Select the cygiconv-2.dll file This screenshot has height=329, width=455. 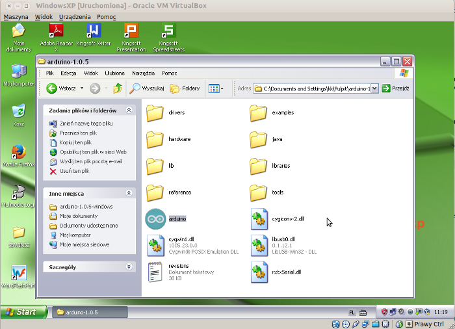click(259, 219)
